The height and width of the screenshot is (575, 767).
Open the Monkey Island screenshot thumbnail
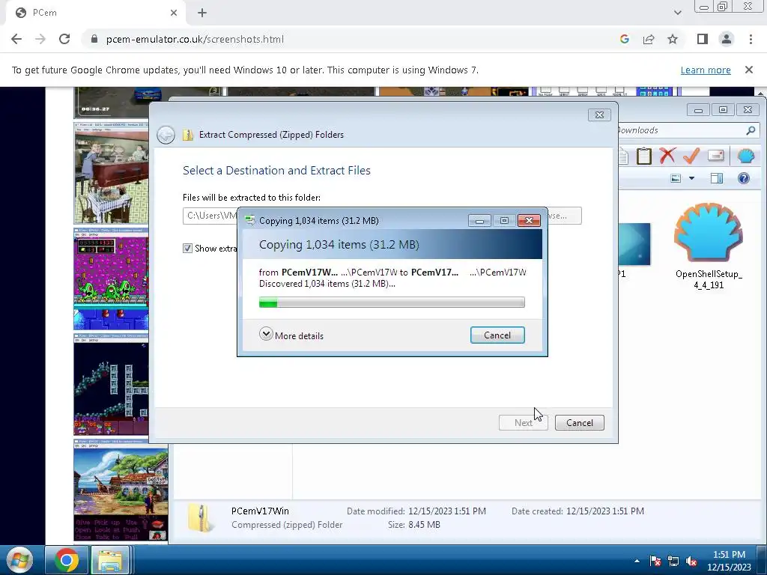(x=121, y=490)
